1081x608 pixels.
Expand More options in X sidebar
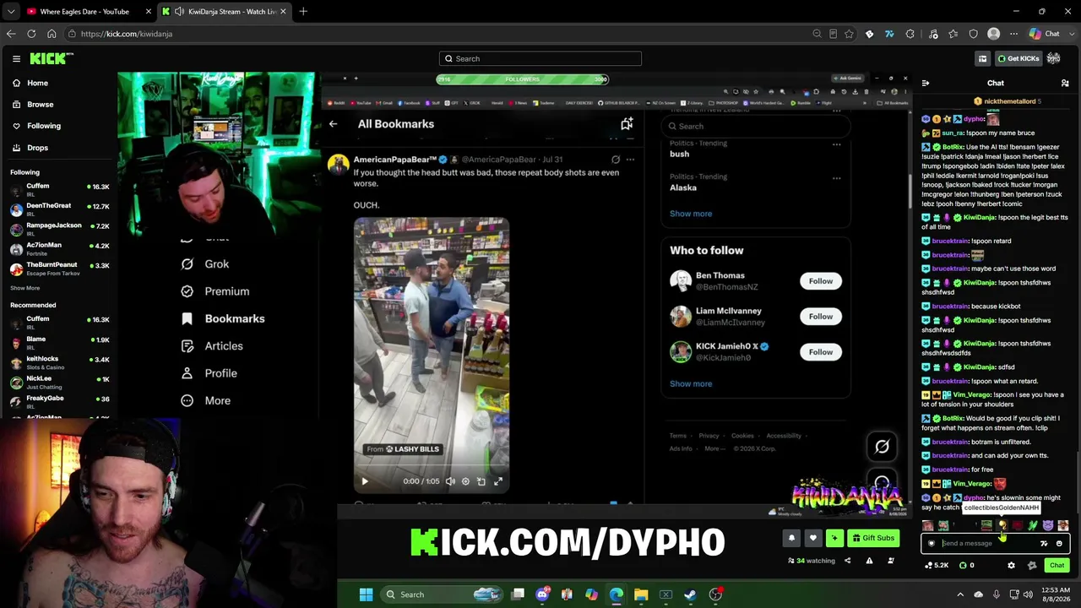pos(206,400)
